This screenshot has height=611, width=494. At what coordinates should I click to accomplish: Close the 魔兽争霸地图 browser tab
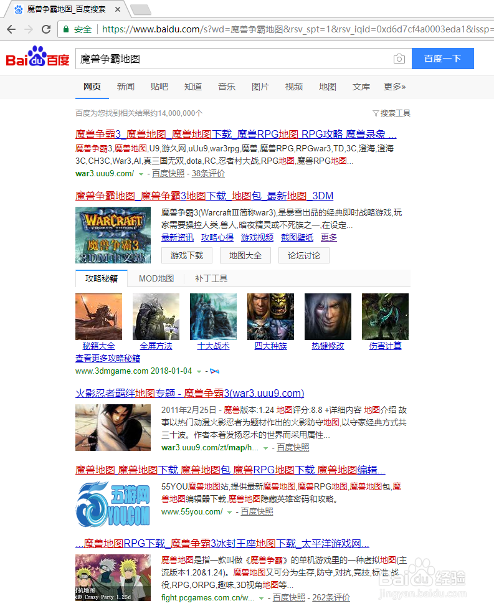click(x=118, y=9)
